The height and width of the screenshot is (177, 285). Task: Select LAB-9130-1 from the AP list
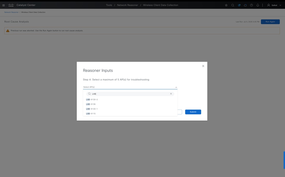[130, 109]
